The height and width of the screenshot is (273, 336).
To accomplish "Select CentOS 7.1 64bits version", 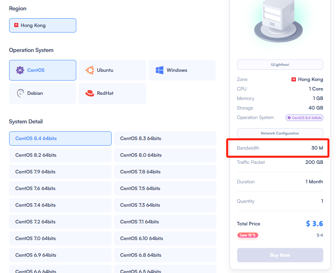I will tap(165, 222).
